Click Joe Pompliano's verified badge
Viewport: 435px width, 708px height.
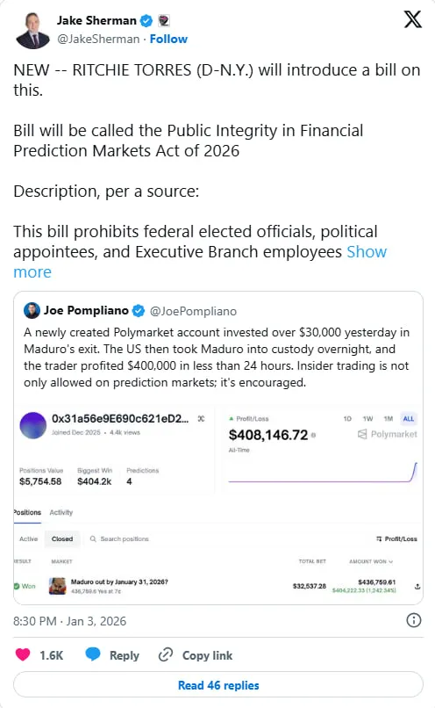139,311
